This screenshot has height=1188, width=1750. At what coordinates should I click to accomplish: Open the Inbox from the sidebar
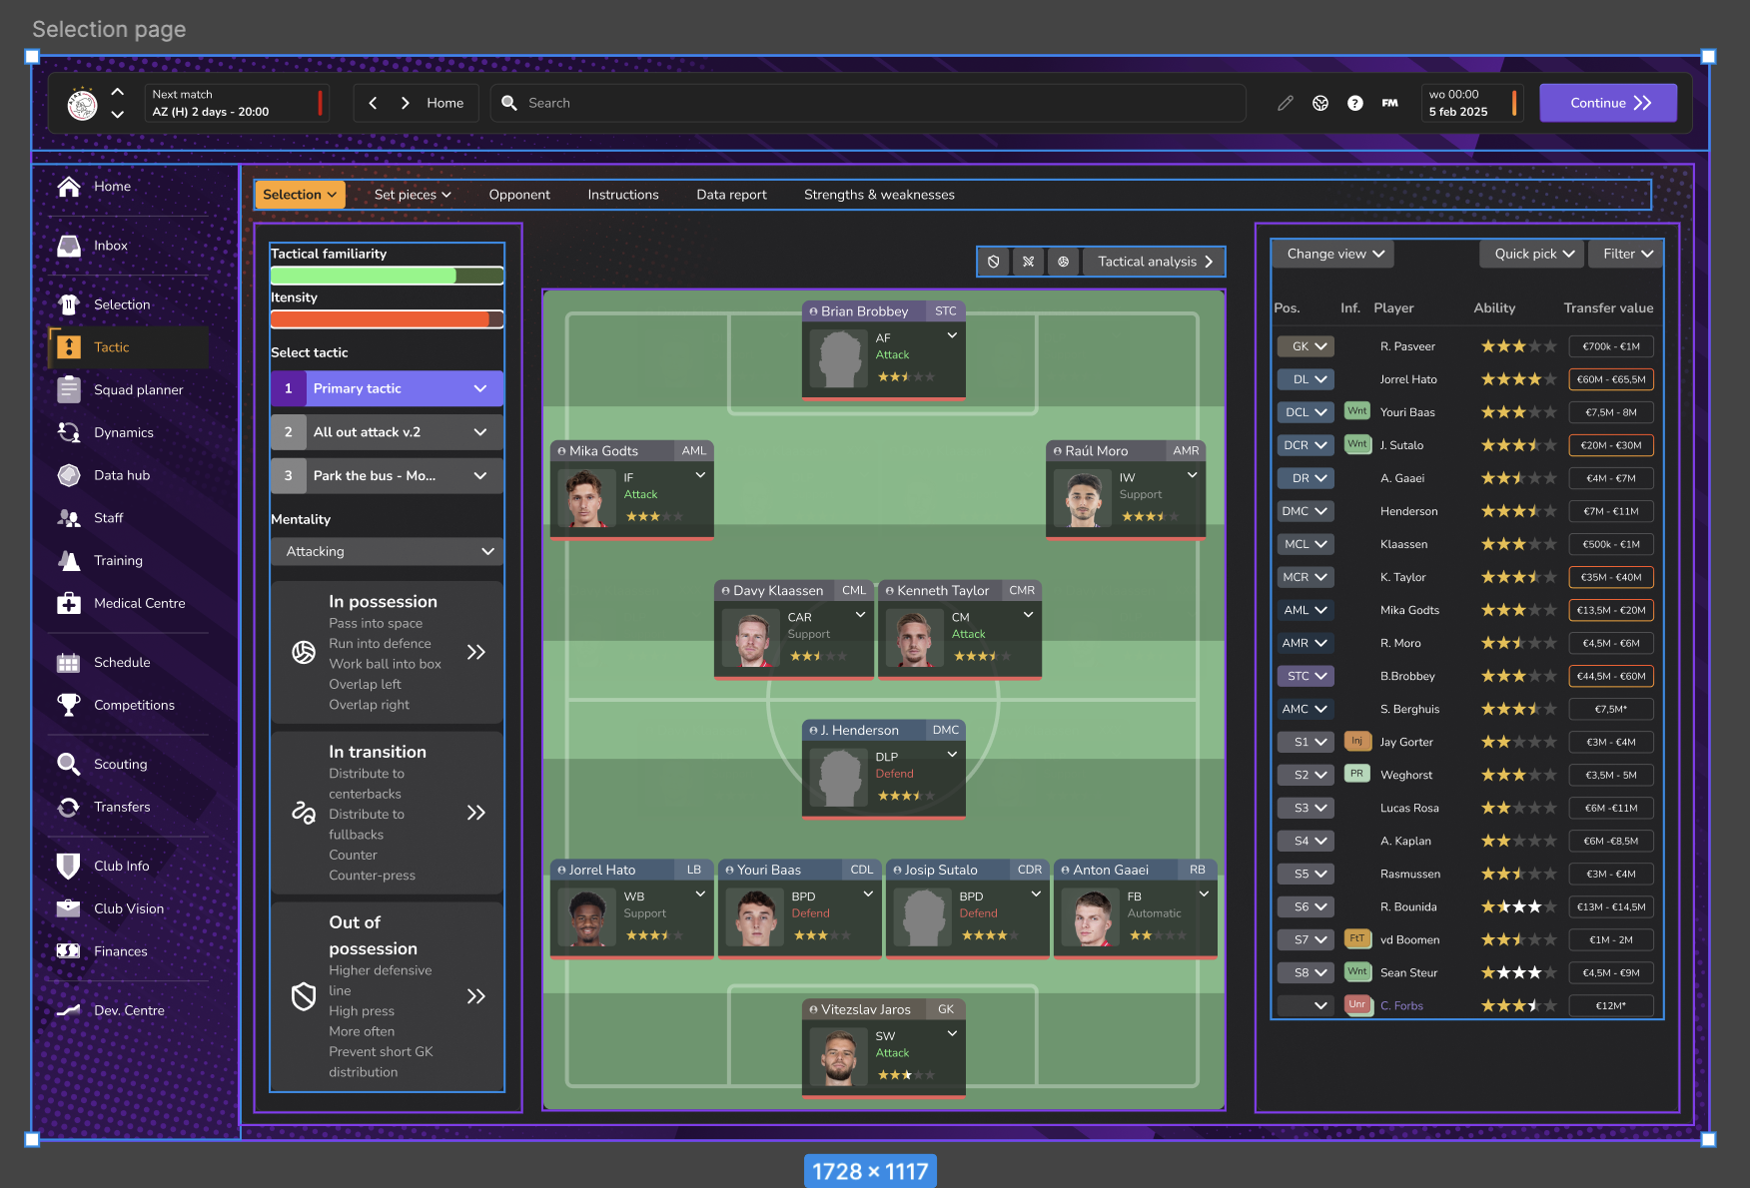coord(110,246)
